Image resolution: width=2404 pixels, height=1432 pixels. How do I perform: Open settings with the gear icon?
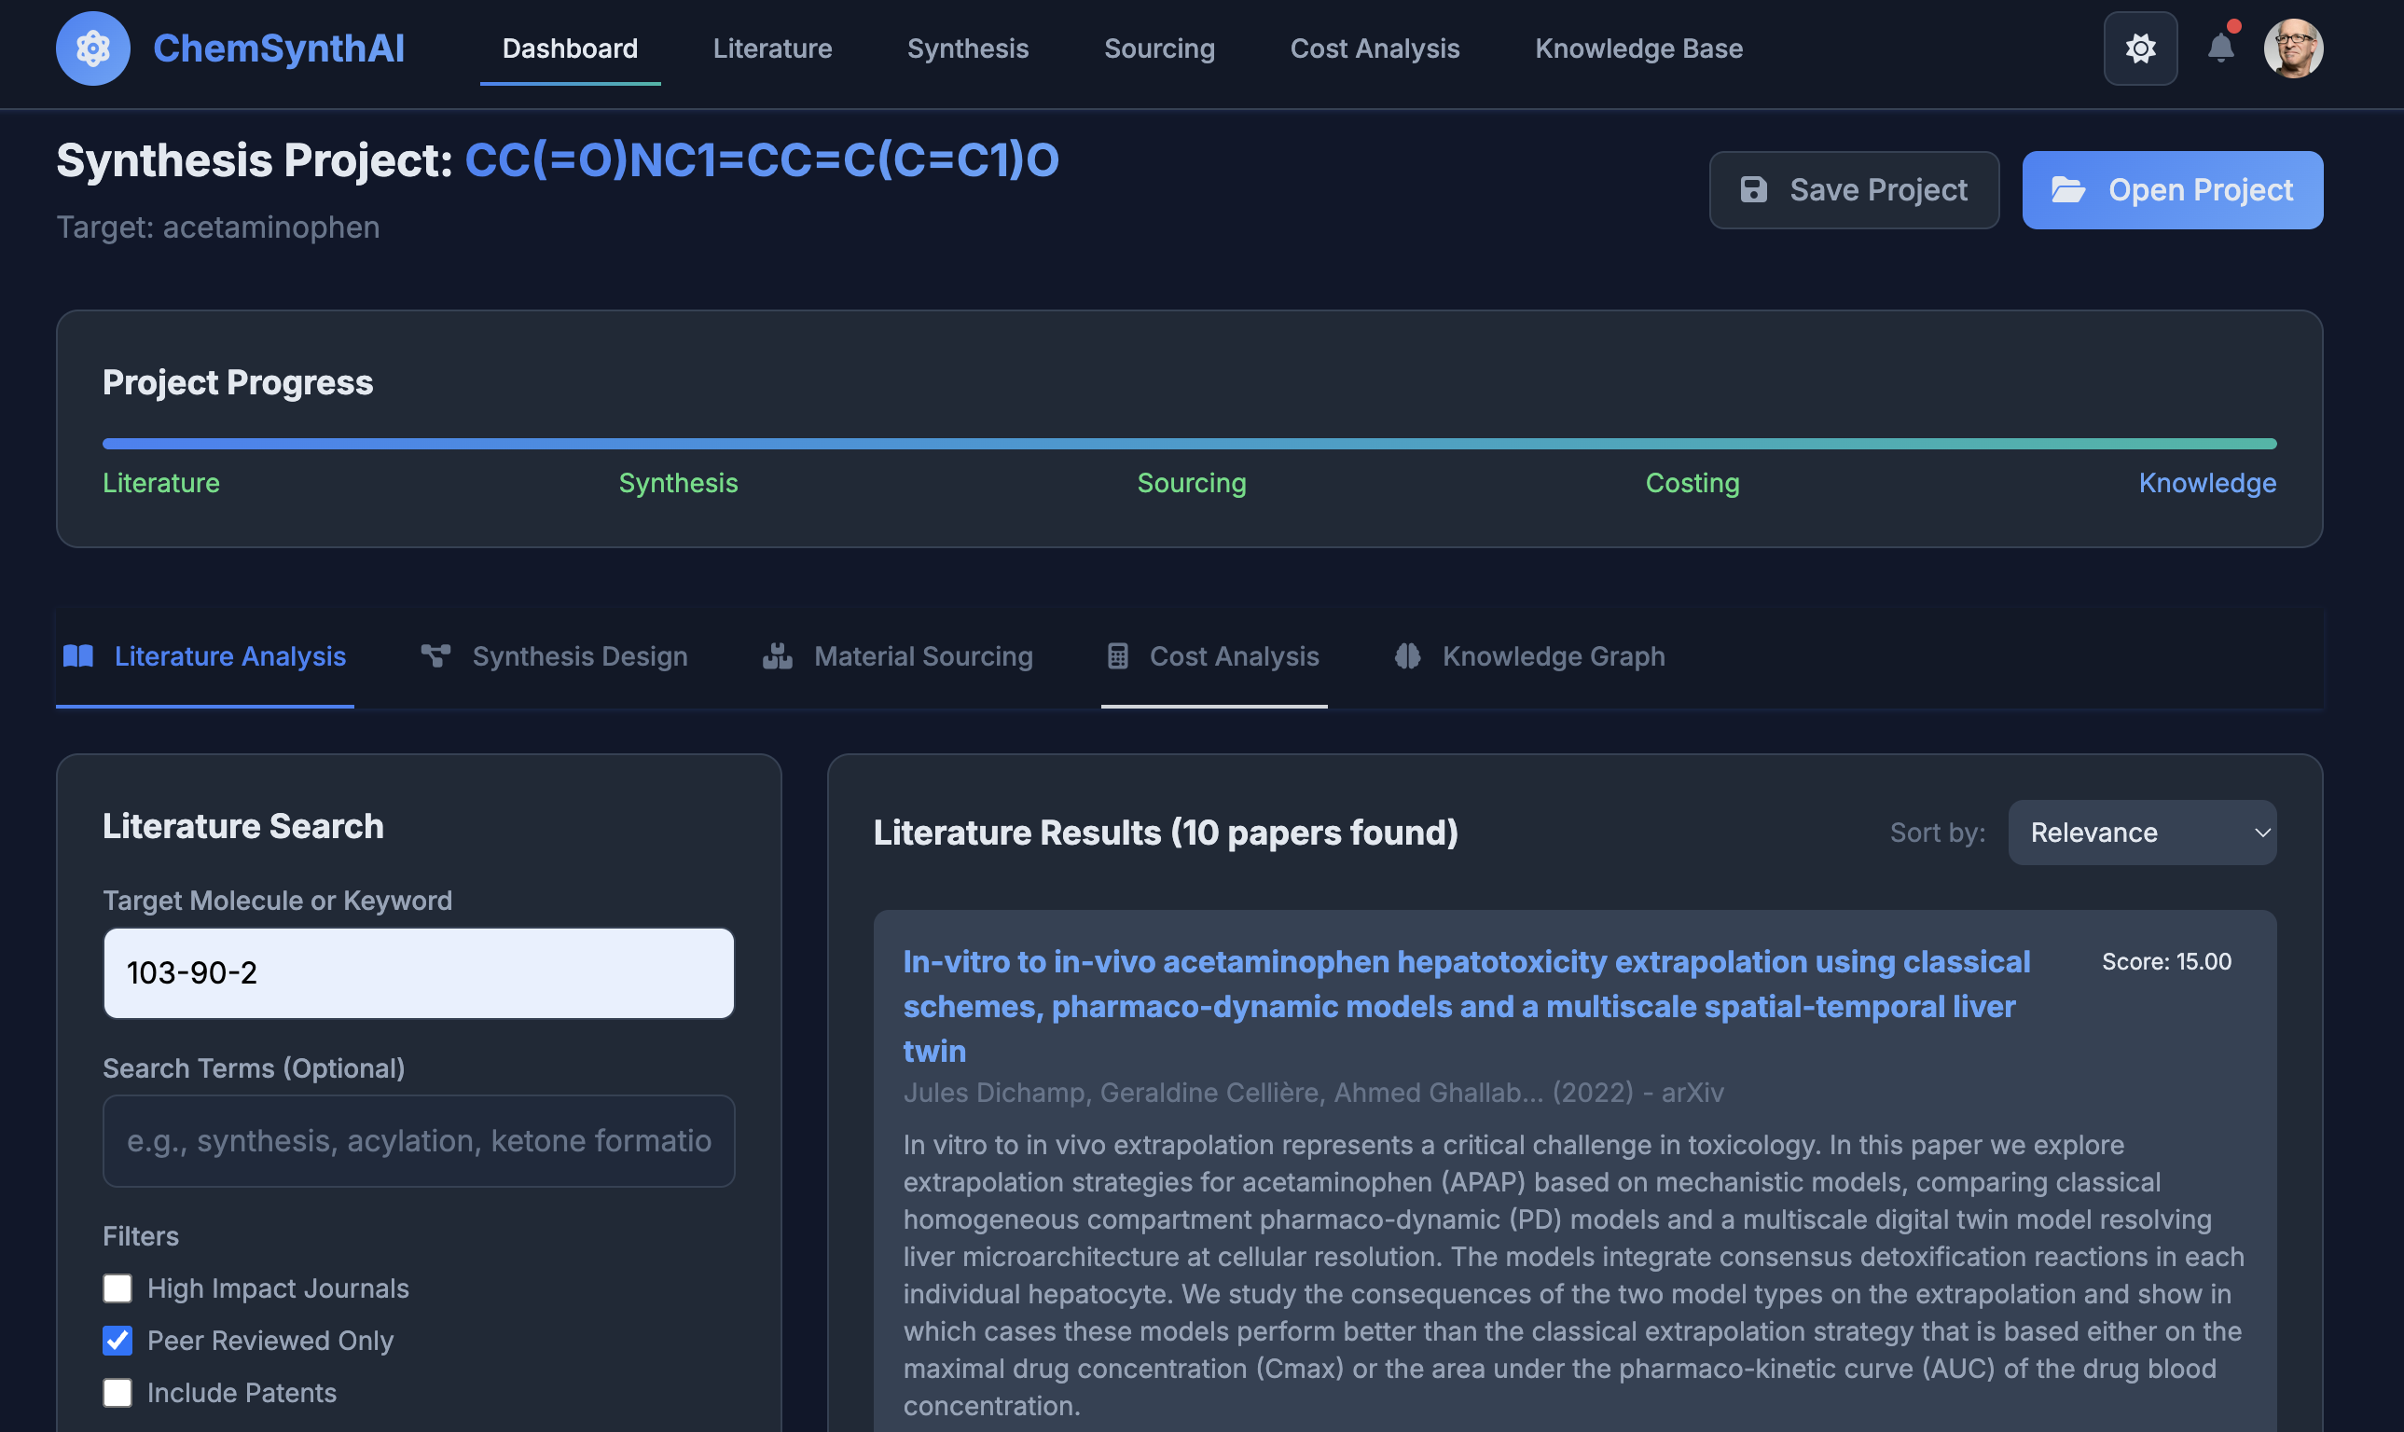click(x=2140, y=48)
